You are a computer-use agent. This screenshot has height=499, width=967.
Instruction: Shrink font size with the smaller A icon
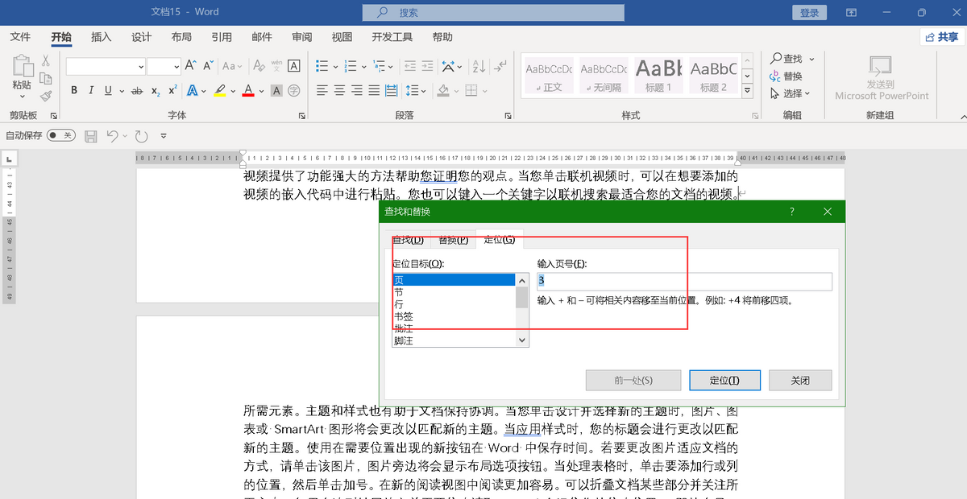[207, 66]
